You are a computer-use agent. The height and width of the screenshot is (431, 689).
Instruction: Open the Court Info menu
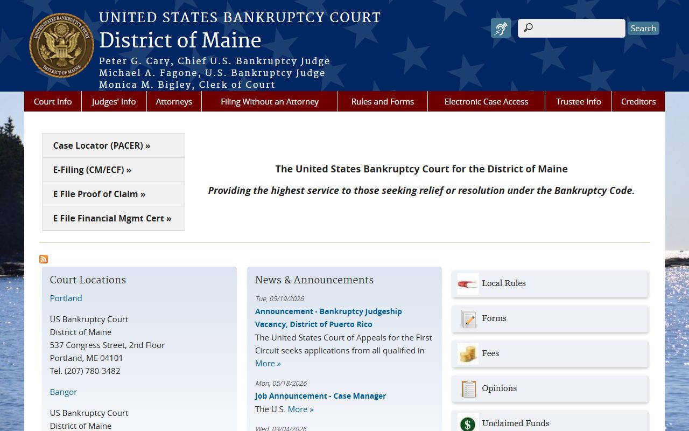tap(53, 101)
